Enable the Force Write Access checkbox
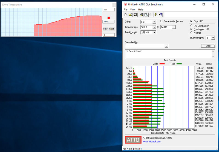The image size is (219, 152). 162,21
